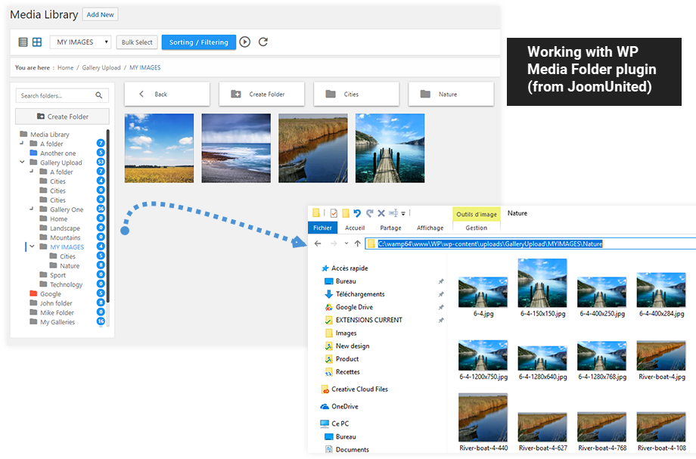The width and height of the screenshot is (696, 459).
Task: Select Media Library root in folder tree
Action: coord(49,135)
